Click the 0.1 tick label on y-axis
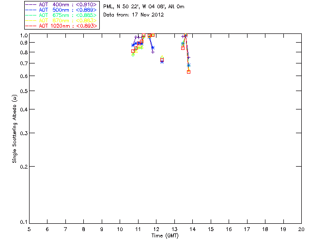Viewport: 310px width, 248px height. click(x=23, y=222)
